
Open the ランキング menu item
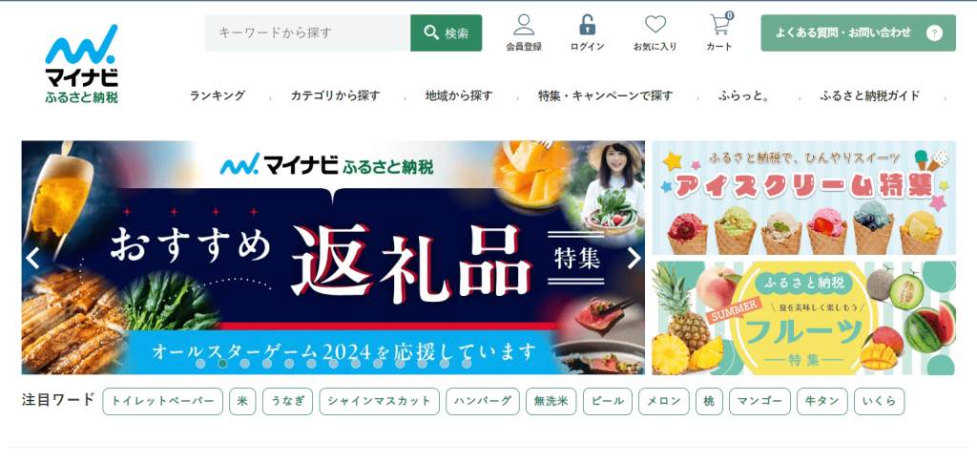218,95
